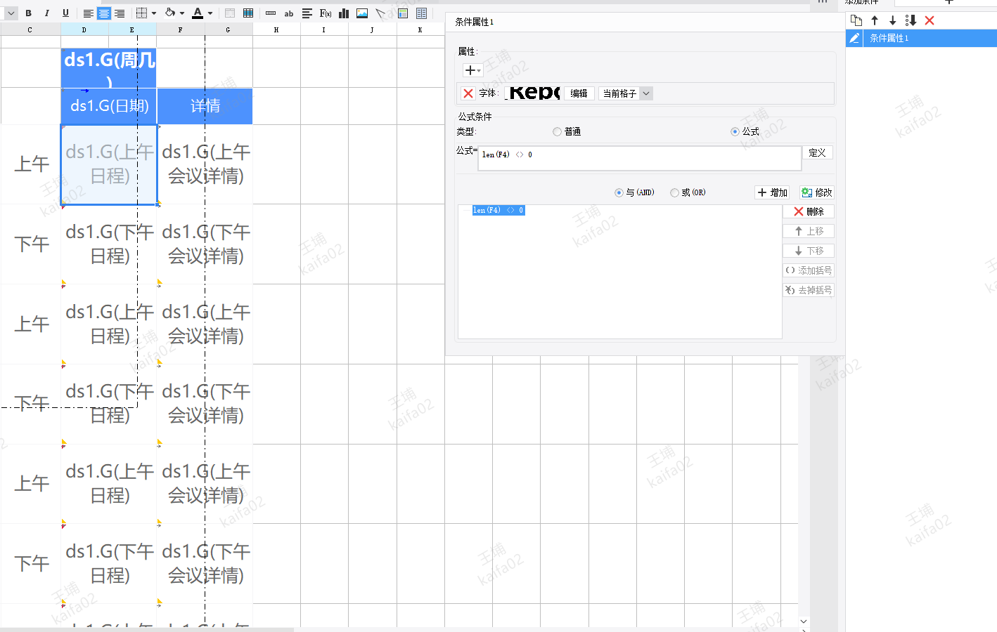
Task: Insert plain text lines element
Action: (x=307, y=13)
